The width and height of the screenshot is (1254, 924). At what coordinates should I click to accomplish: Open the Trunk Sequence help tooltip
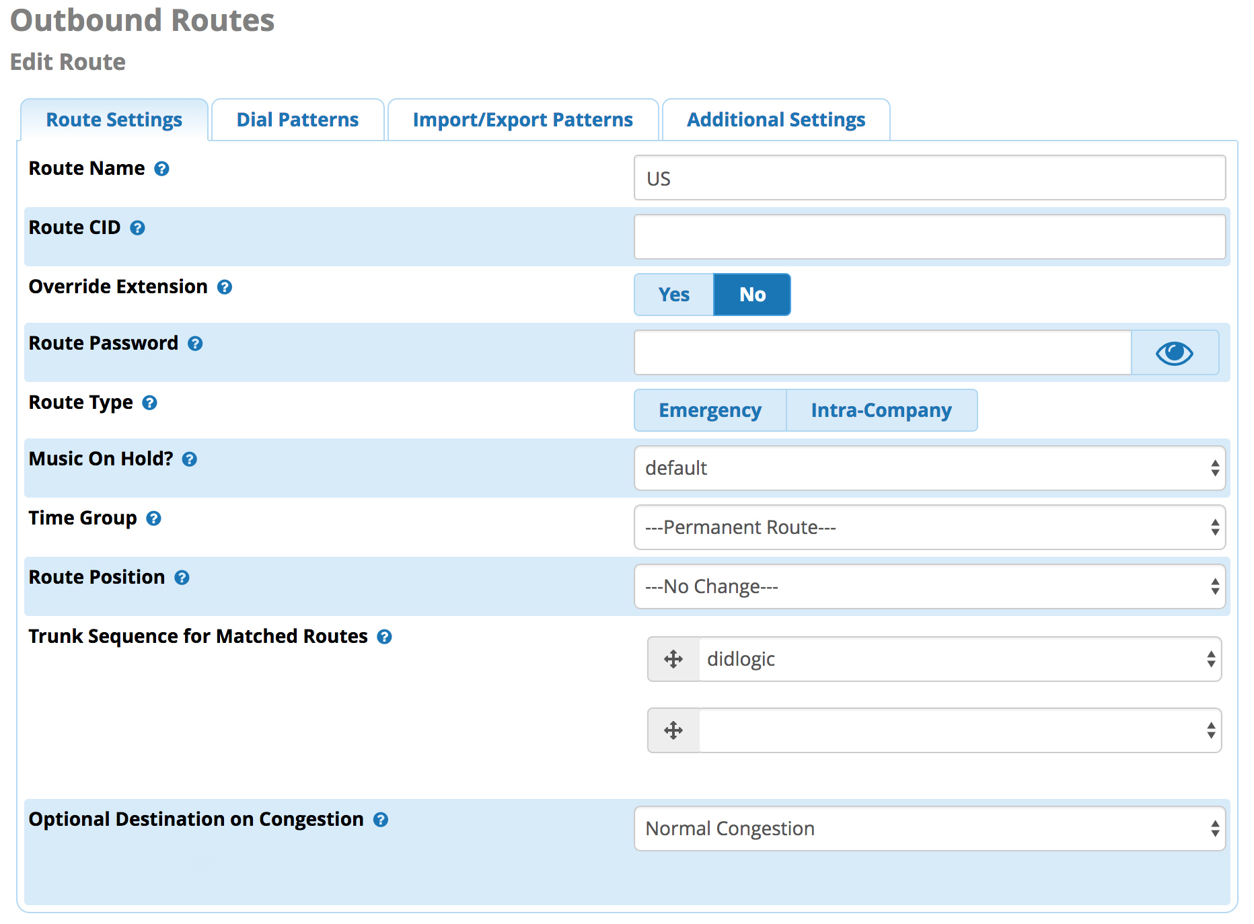384,637
